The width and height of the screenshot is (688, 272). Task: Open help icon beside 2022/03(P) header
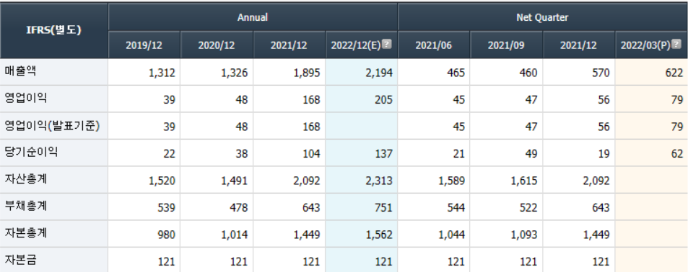677,44
